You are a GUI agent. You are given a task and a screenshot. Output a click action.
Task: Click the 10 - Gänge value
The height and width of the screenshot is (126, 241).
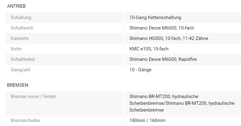tap(140, 70)
